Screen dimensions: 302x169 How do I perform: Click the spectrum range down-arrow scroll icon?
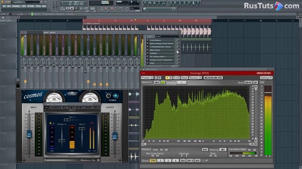(x=256, y=140)
